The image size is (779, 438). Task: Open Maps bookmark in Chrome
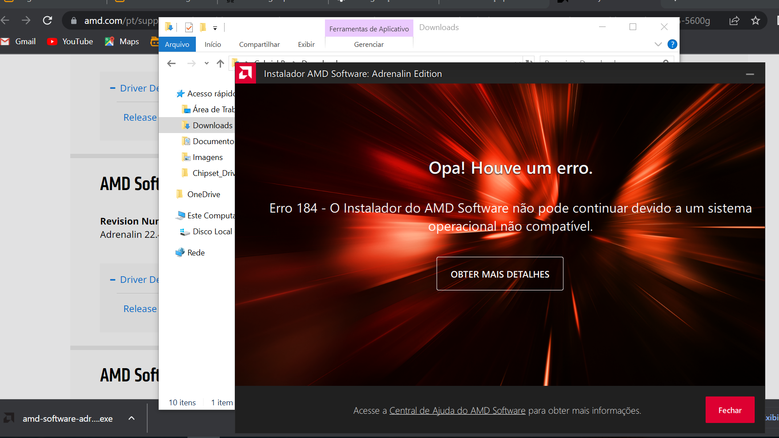click(122, 42)
